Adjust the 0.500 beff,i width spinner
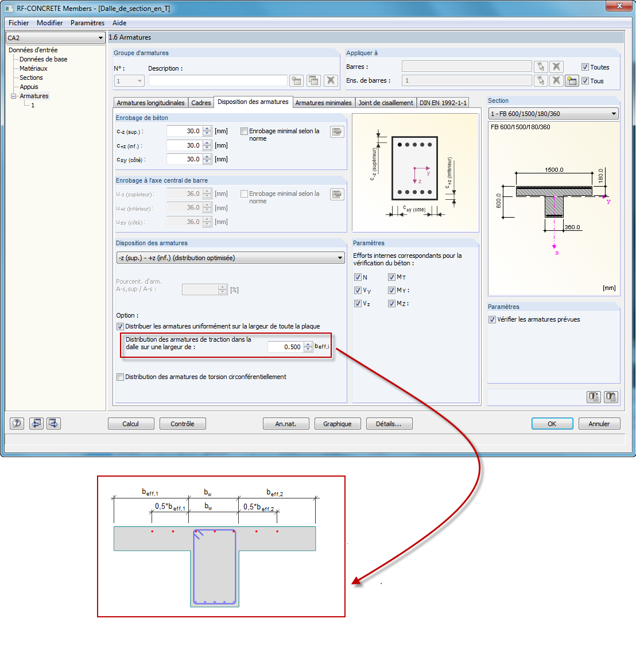This screenshot has height=661, width=636. pyautogui.click(x=308, y=347)
